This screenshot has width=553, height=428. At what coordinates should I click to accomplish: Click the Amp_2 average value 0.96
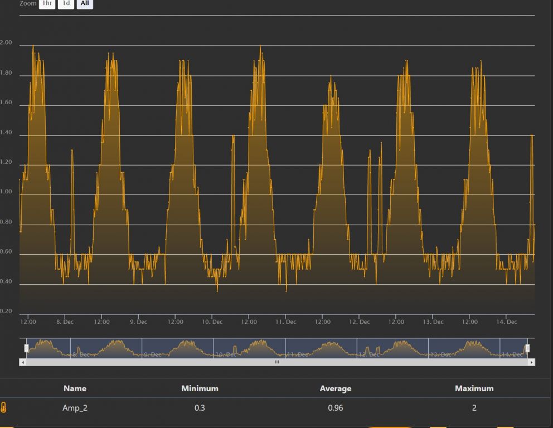pyautogui.click(x=336, y=408)
